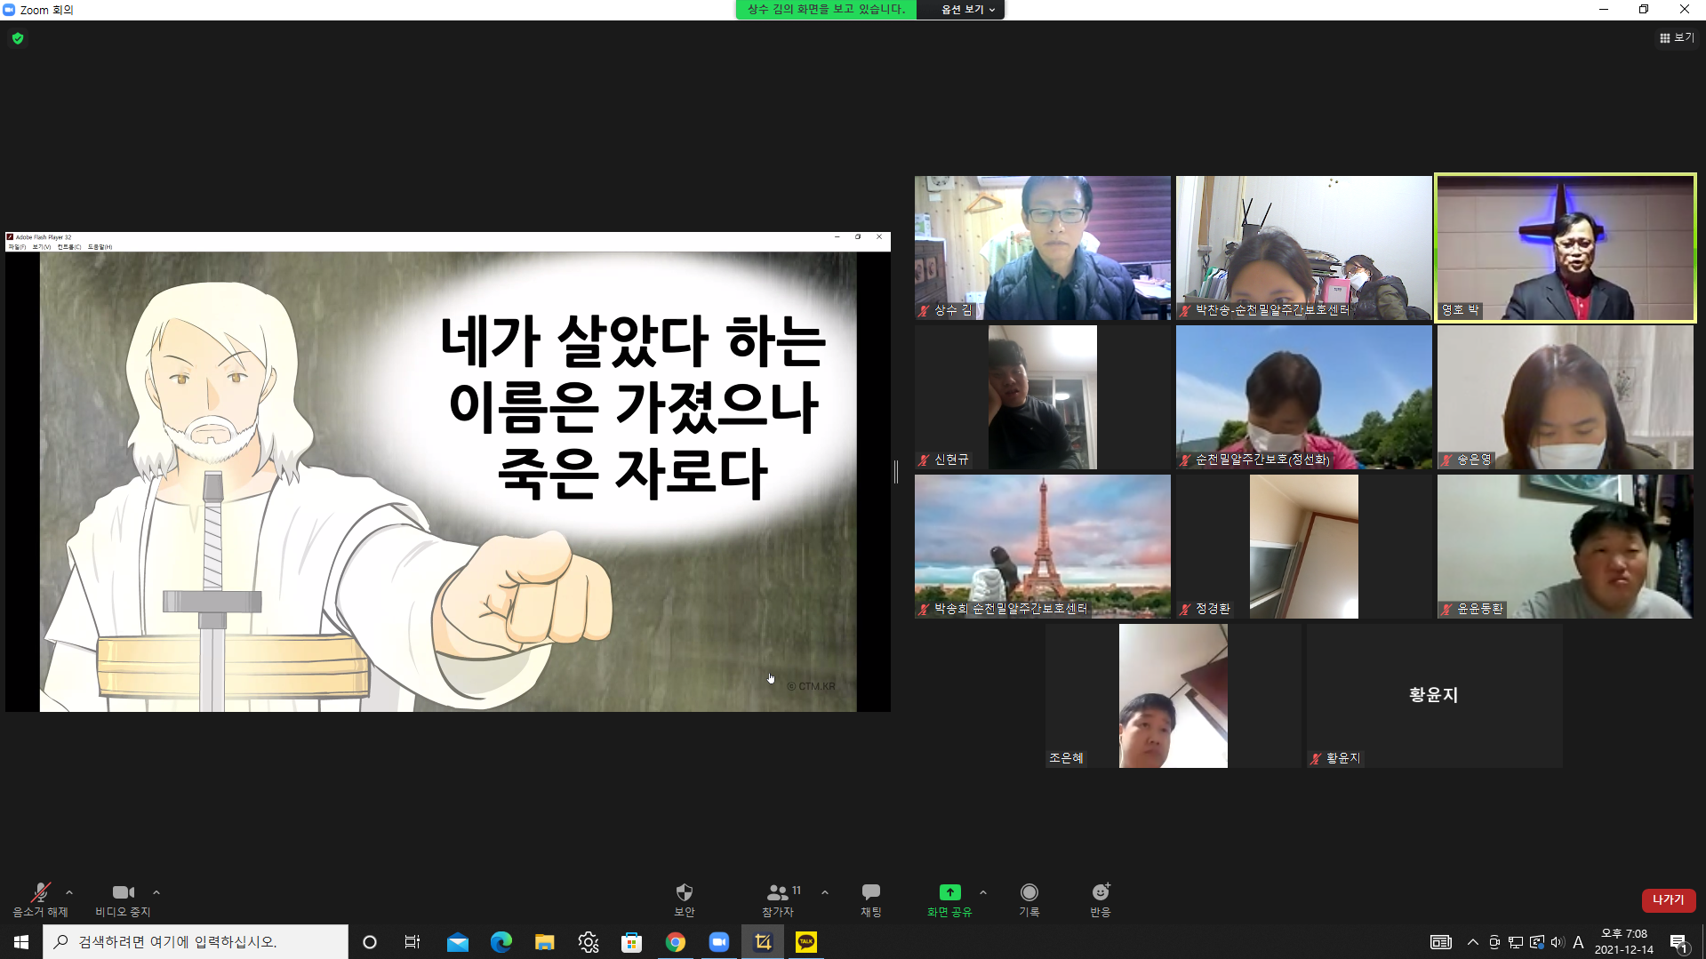This screenshot has height=959, width=1706.
Task: Select Eiffel Tower background video tile
Action: tap(1043, 547)
